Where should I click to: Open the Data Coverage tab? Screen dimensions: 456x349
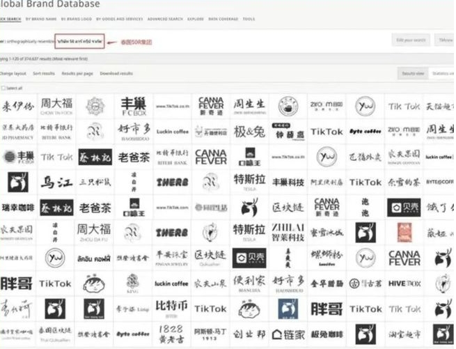tap(223, 19)
